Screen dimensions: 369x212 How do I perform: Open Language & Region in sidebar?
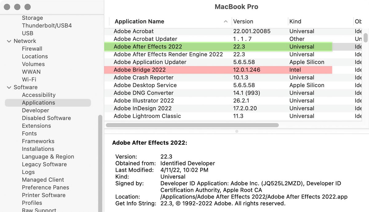(x=48, y=156)
